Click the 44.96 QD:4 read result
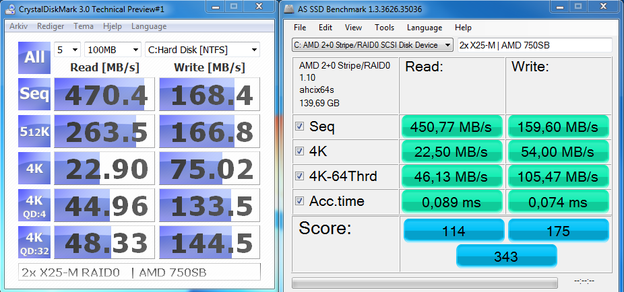This screenshot has height=292, width=624. 104,205
